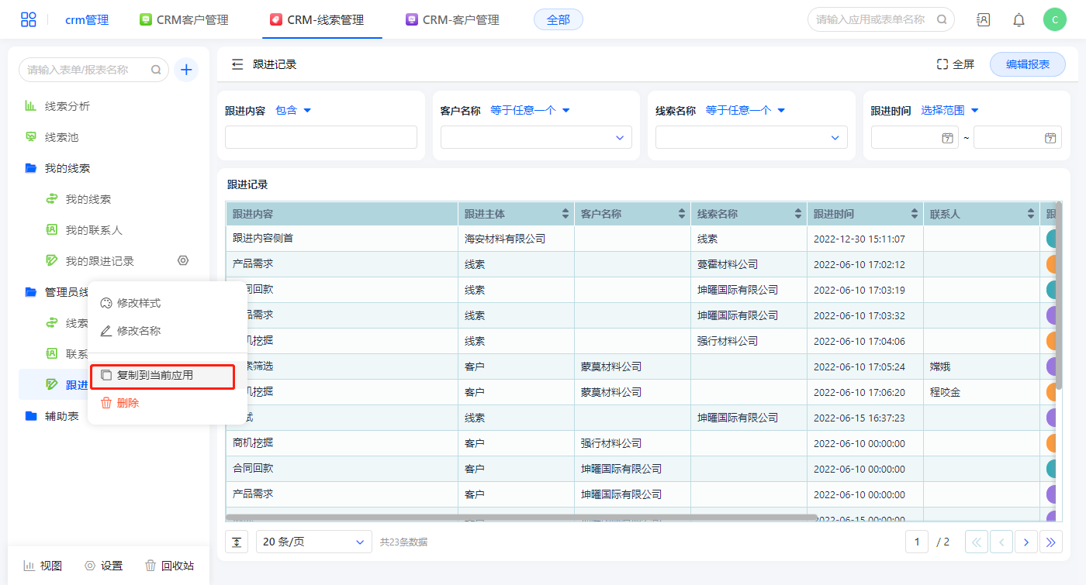The image size is (1086, 585).
Task: Go to the last page arrow
Action: tap(1051, 542)
